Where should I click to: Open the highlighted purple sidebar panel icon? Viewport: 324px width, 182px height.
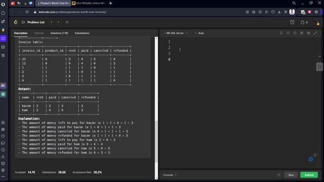pos(3,38)
